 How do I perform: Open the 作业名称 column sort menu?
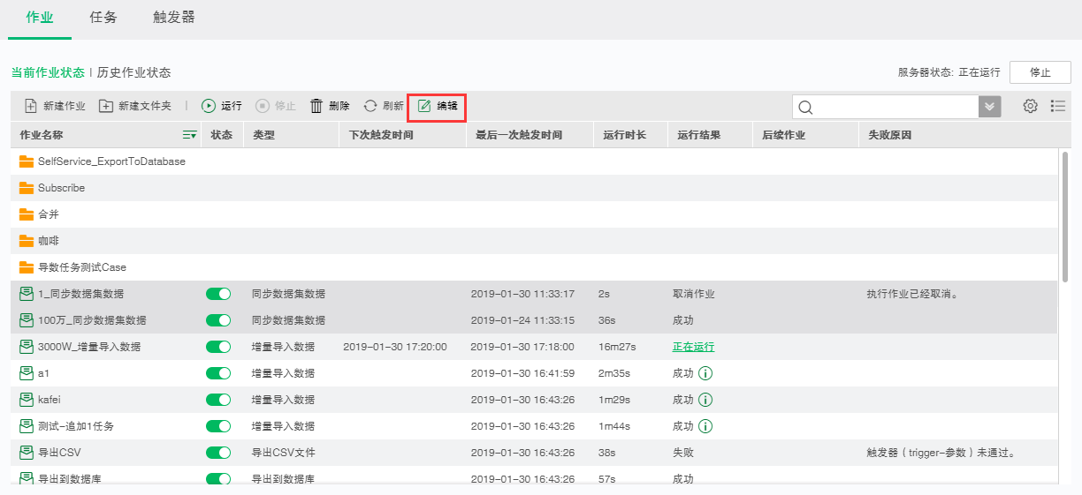pyautogui.click(x=189, y=135)
